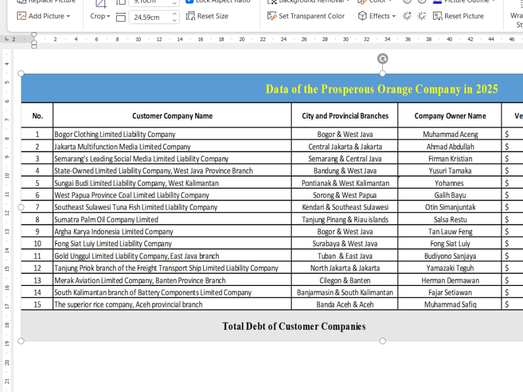Click 'Tanjung Pinang & Riau islands' cell
Viewport: 523px width, 392px height.
point(345,220)
